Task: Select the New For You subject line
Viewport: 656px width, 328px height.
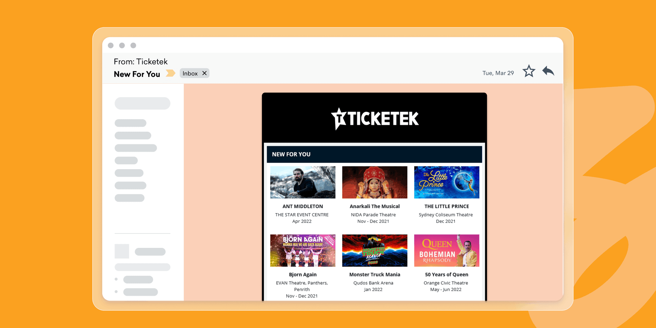Action: click(x=137, y=74)
